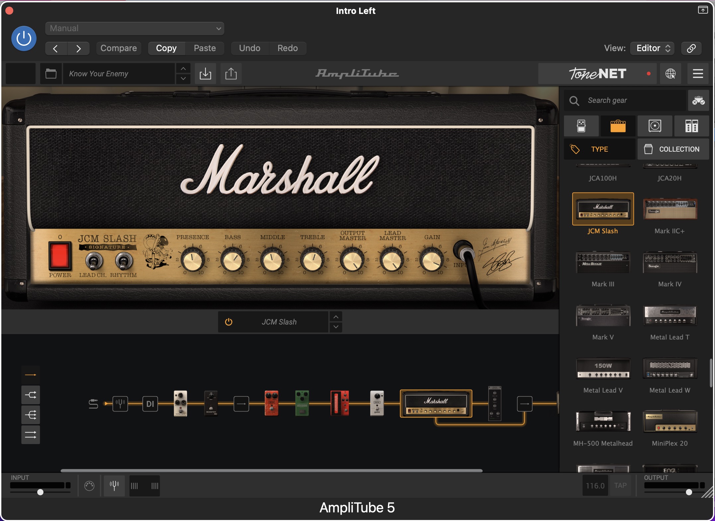This screenshot has width=715, height=521.
Task: Click the Redo button
Action: (287, 48)
